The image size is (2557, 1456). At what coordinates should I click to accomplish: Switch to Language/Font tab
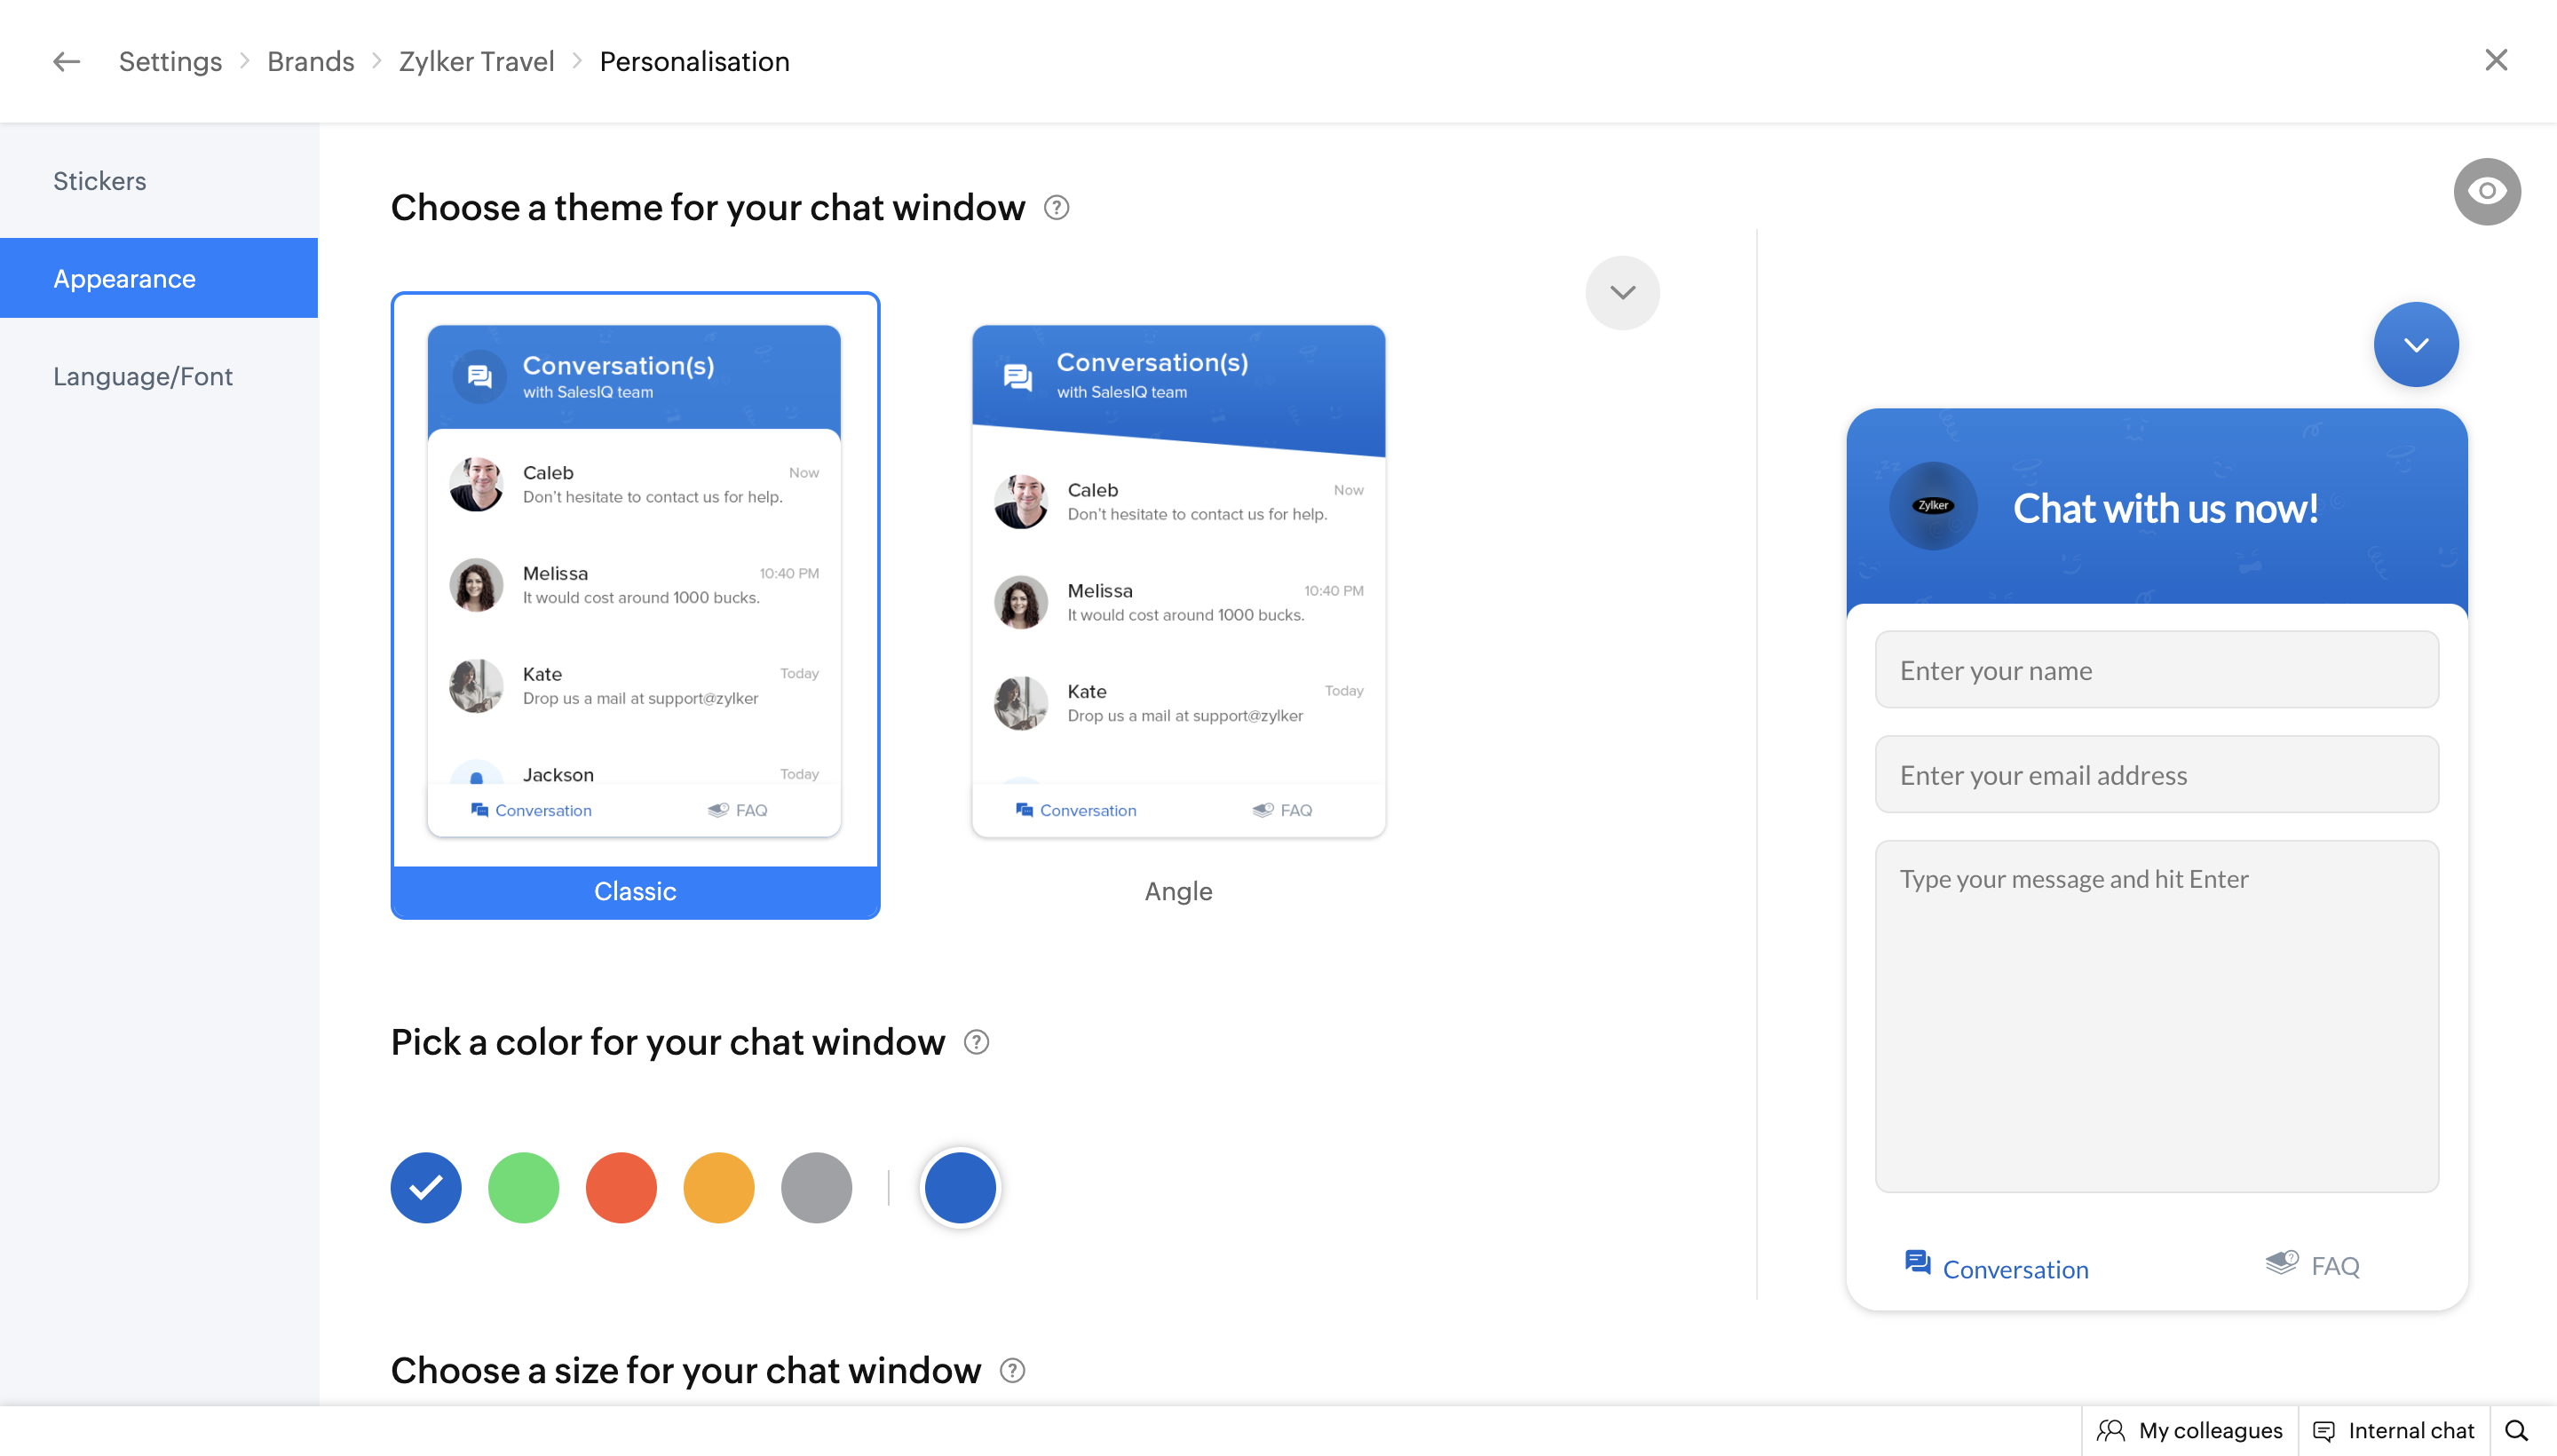click(142, 376)
